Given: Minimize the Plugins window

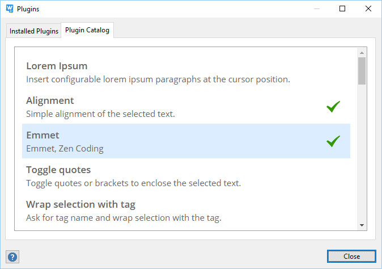Looking at the screenshot, I should pyautogui.click(x=316, y=9).
